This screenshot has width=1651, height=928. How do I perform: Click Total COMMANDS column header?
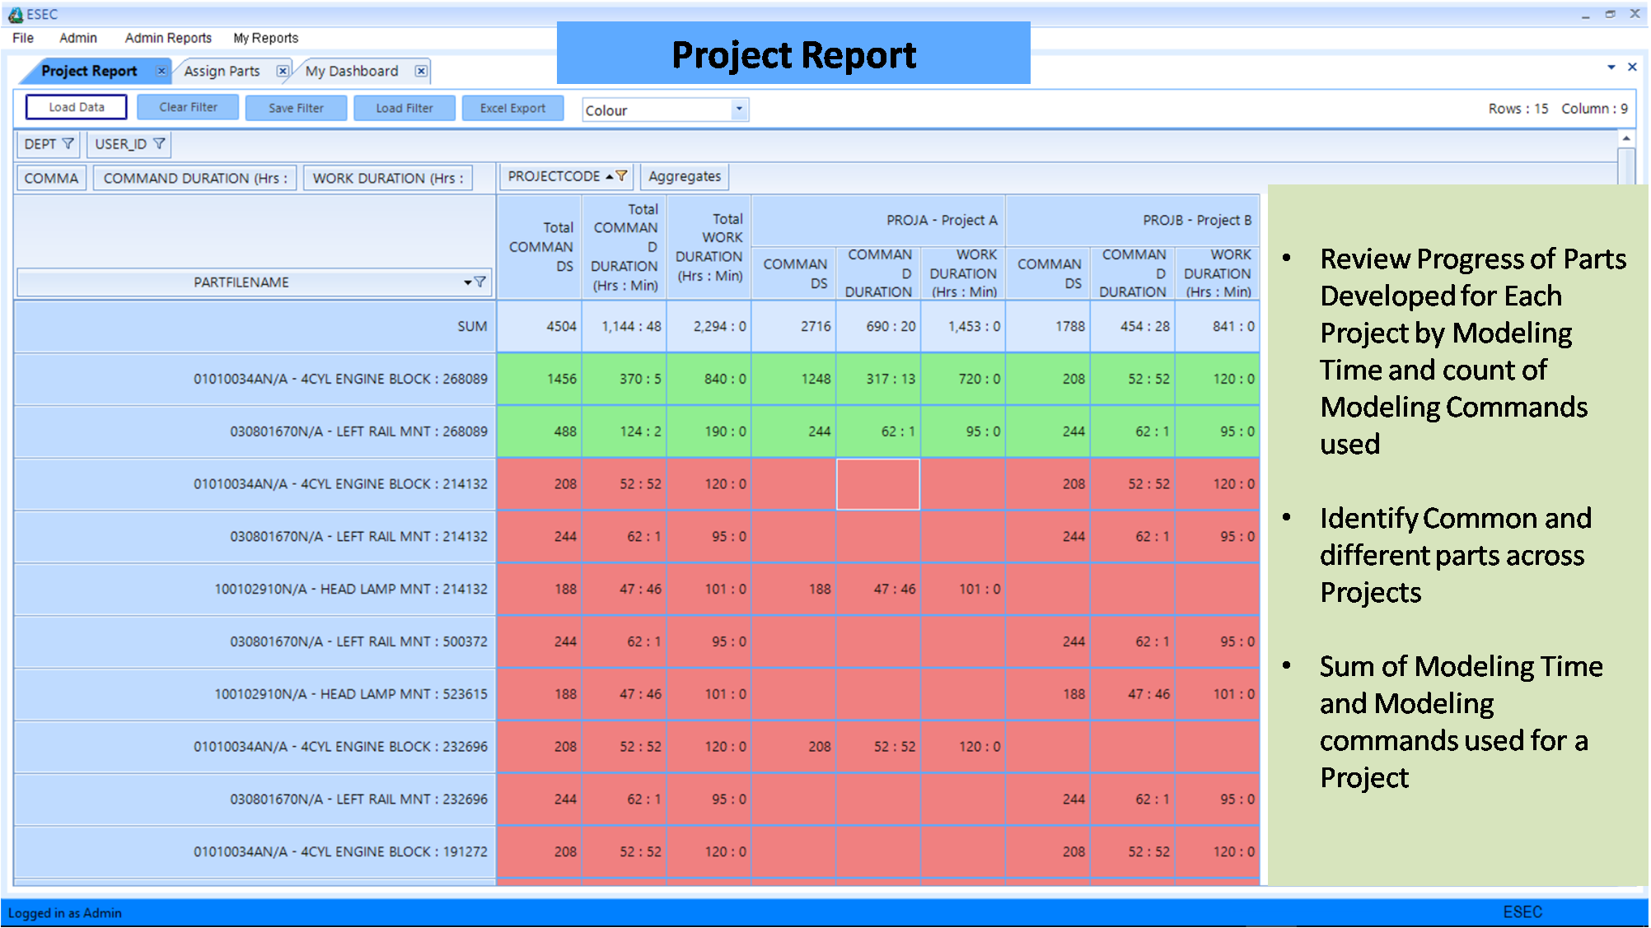pos(540,247)
